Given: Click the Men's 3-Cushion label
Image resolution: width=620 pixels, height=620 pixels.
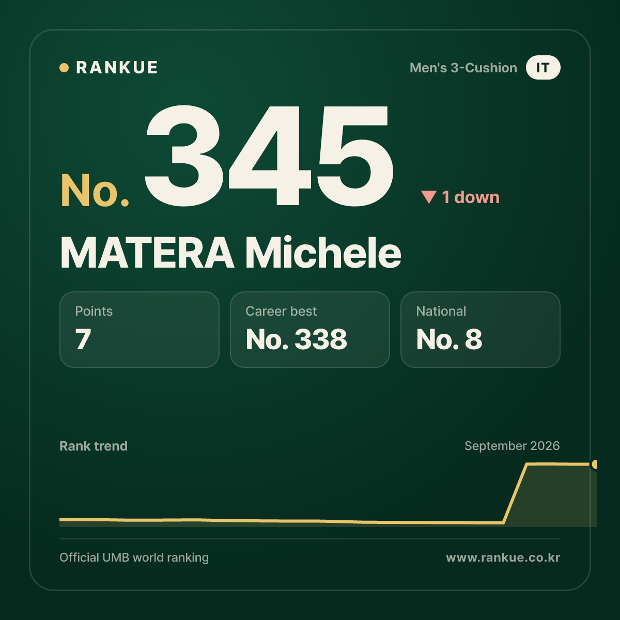Looking at the screenshot, I should pyautogui.click(x=463, y=68).
